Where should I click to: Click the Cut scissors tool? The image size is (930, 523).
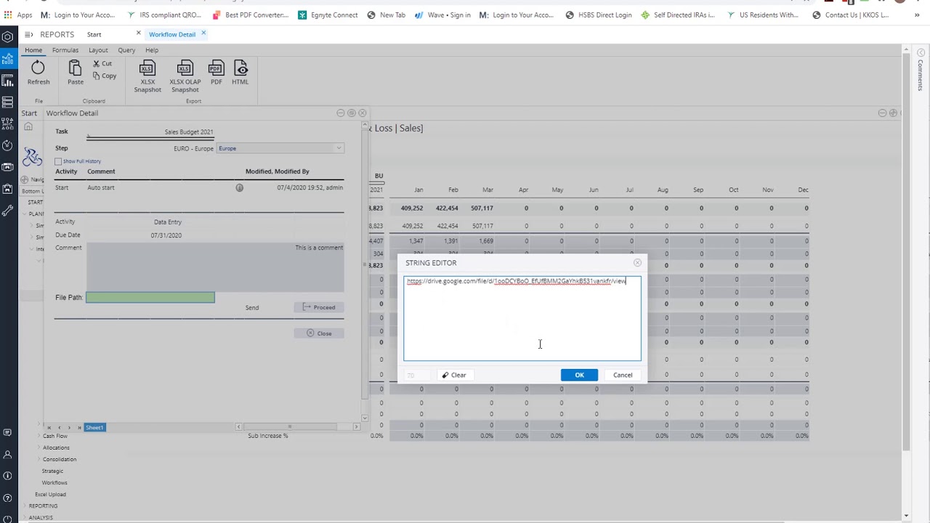point(102,63)
